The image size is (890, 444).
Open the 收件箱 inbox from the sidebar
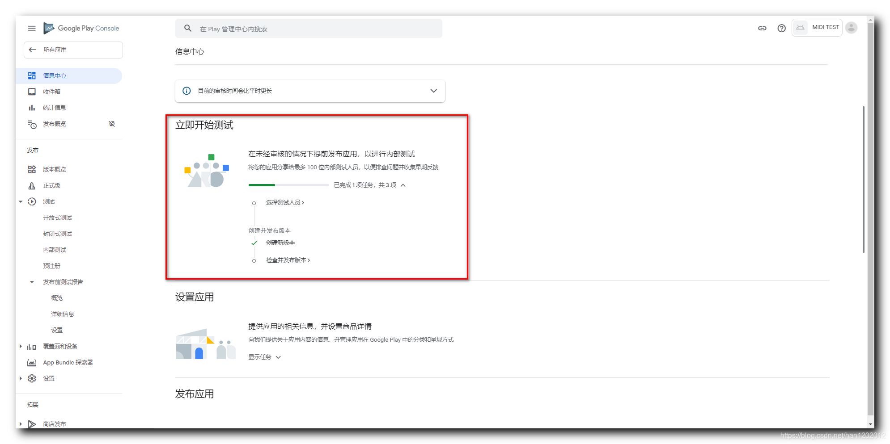coord(53,91)
